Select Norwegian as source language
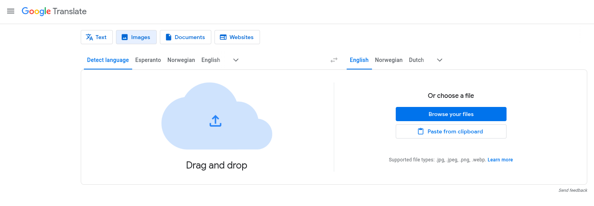The height and width of the screenshot is (206, 594). 181,60
